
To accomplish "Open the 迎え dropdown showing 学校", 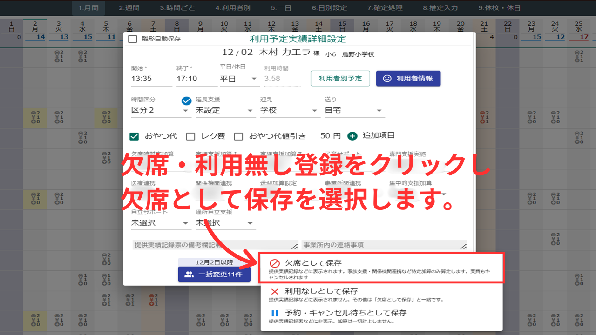I will pyautogui.click(x=290, y=110).
